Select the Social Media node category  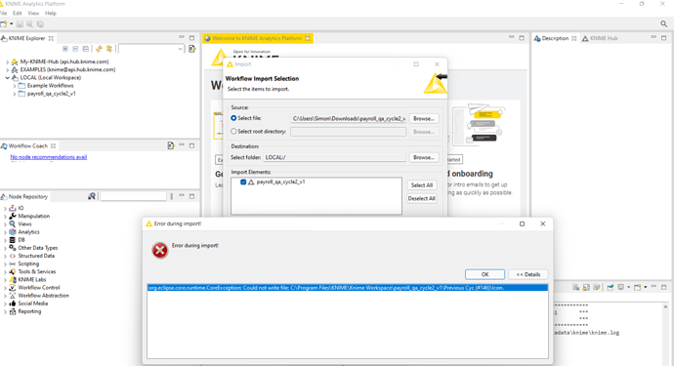(32, 304)
